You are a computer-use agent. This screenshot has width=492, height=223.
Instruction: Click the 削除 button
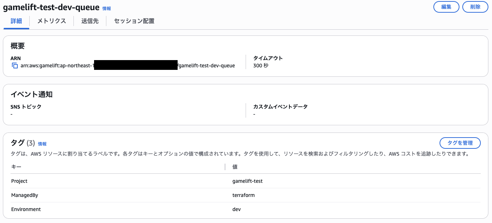point(475,7)
